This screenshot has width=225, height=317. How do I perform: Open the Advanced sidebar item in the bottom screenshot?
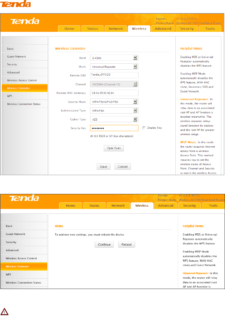[x=24, y=250]
